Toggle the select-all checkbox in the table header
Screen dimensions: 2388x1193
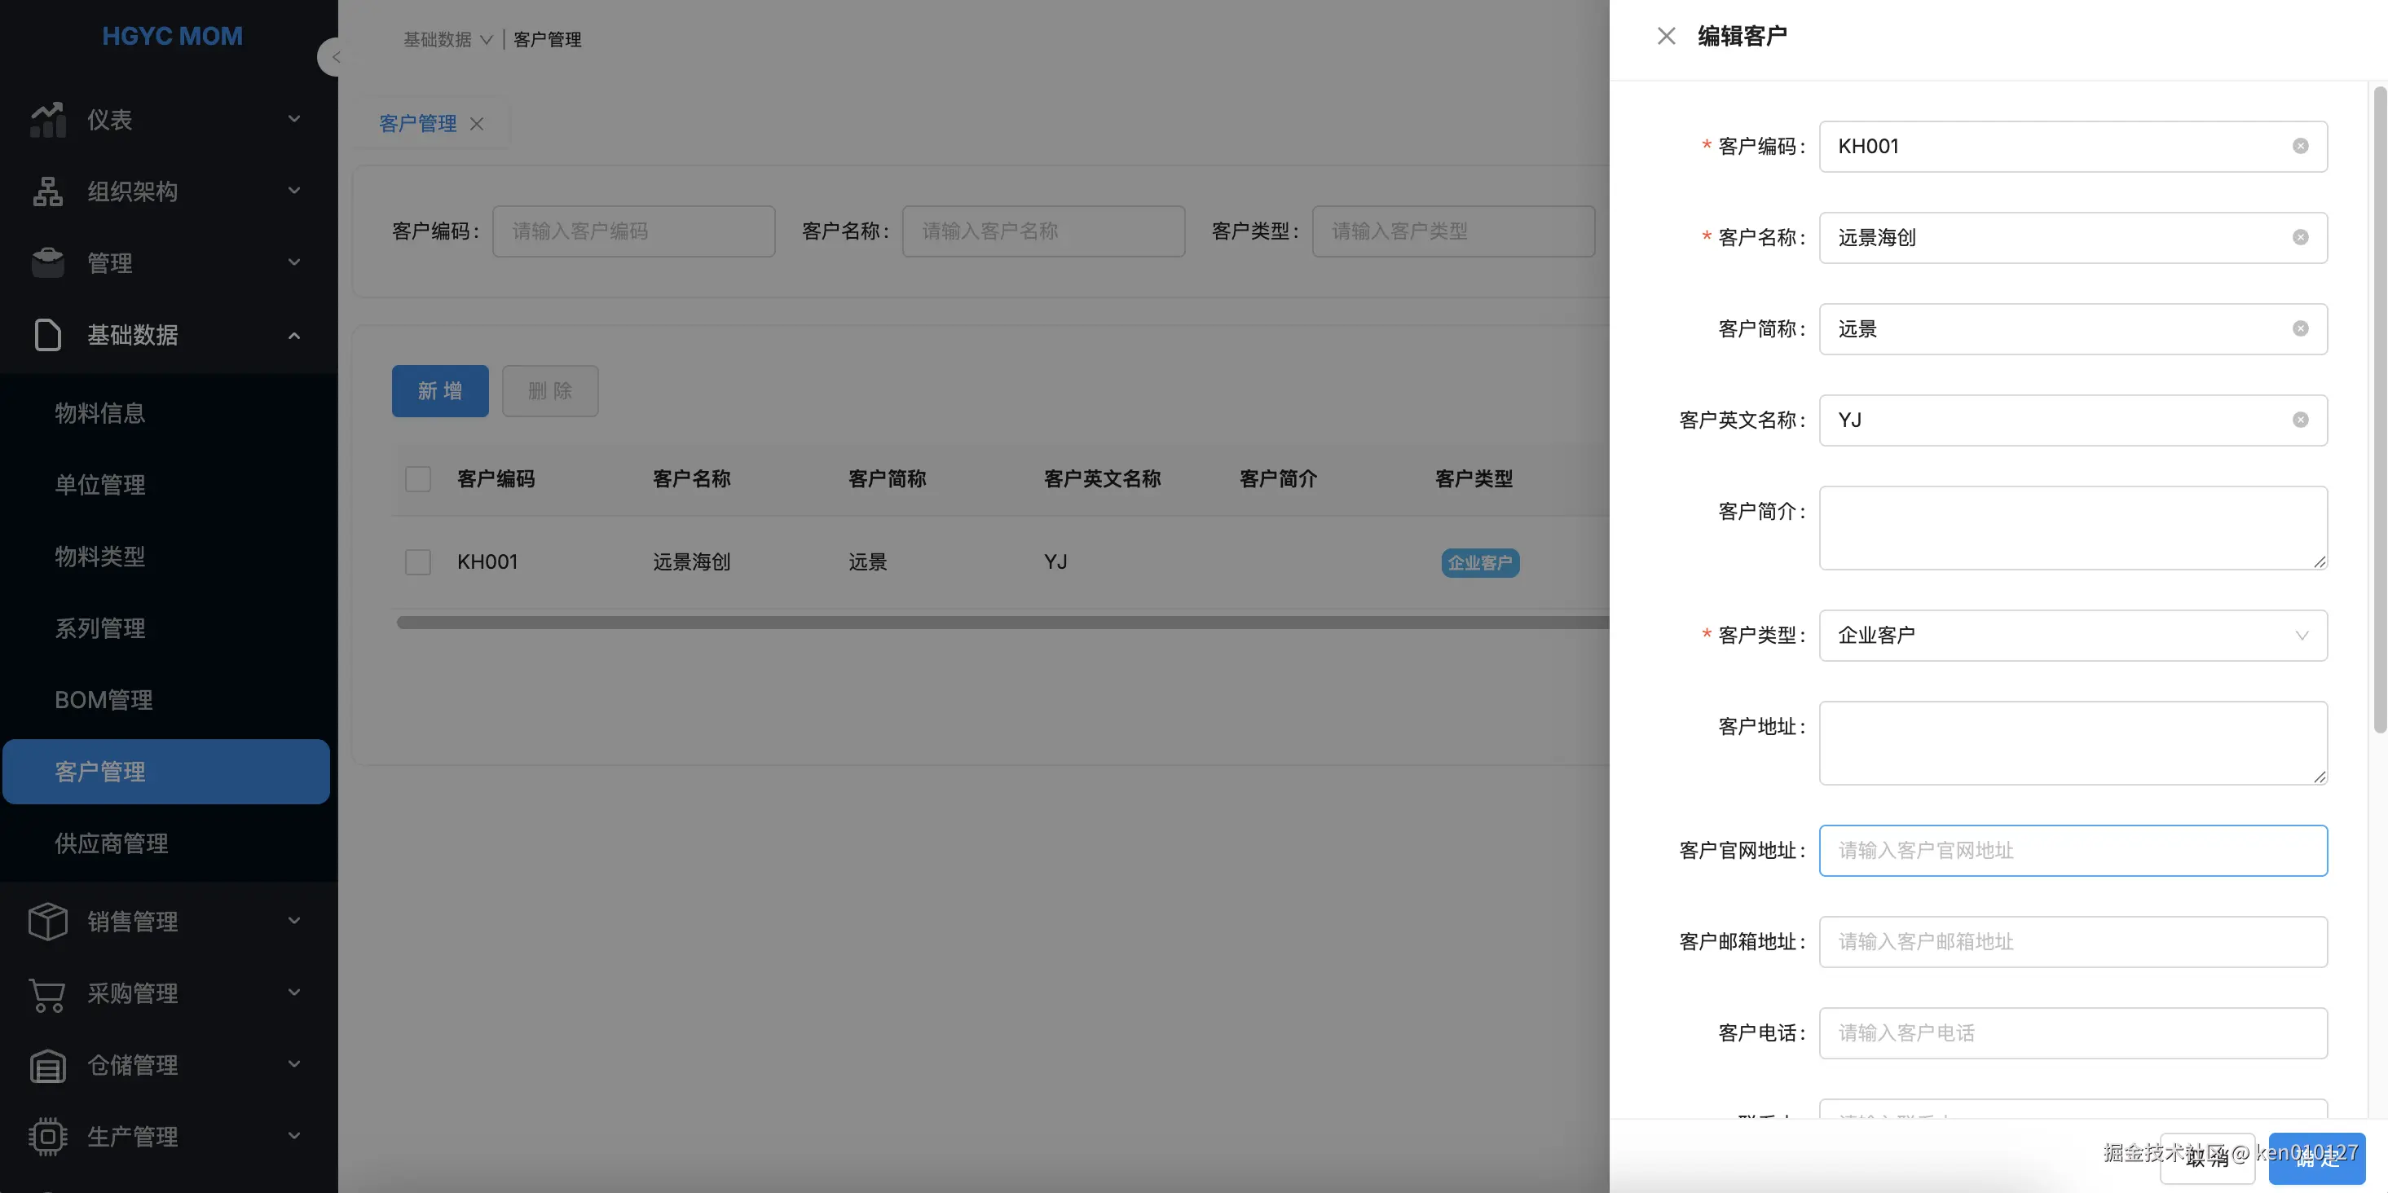(x=418, y=479)
